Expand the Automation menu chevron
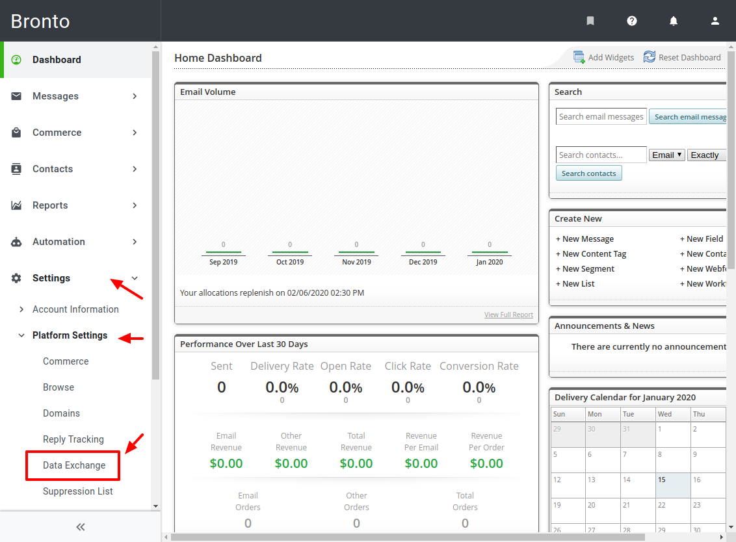Viewport: 736px width, 542px height. click(x=135, y=242)
